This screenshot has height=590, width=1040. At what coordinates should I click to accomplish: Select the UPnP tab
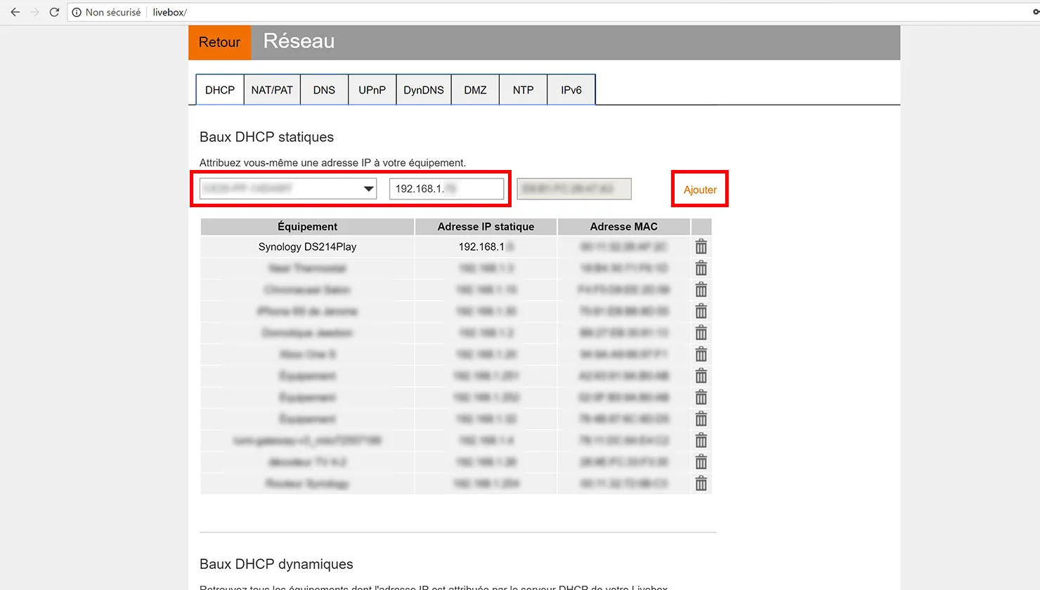click(372, 90)
